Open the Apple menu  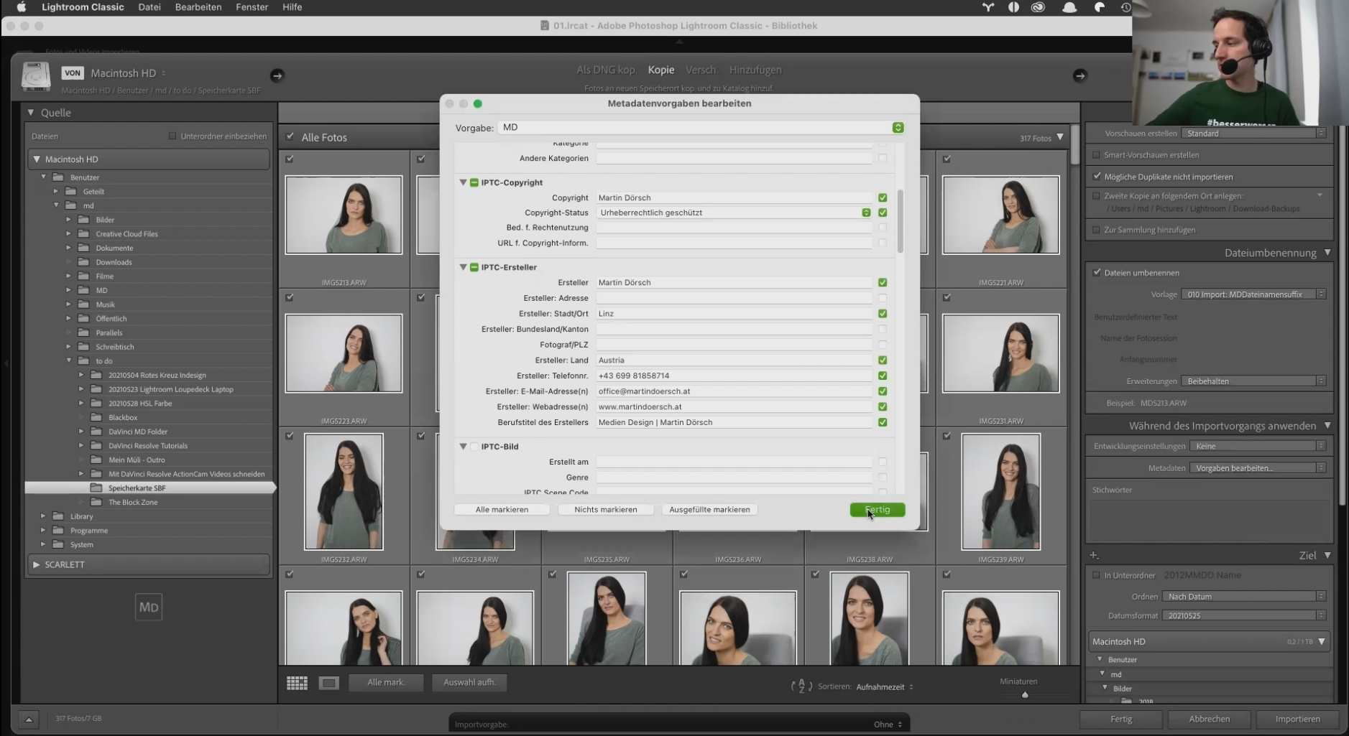(22, 7)
